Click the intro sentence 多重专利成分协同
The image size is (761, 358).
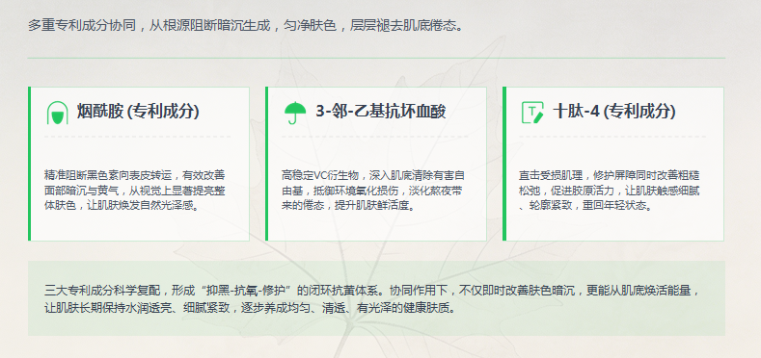click(x=246, y=25)
